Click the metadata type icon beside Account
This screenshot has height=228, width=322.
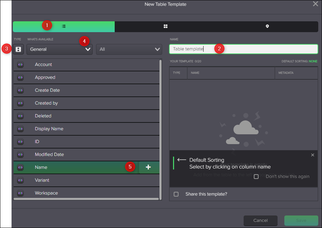(x=21, y=64)
